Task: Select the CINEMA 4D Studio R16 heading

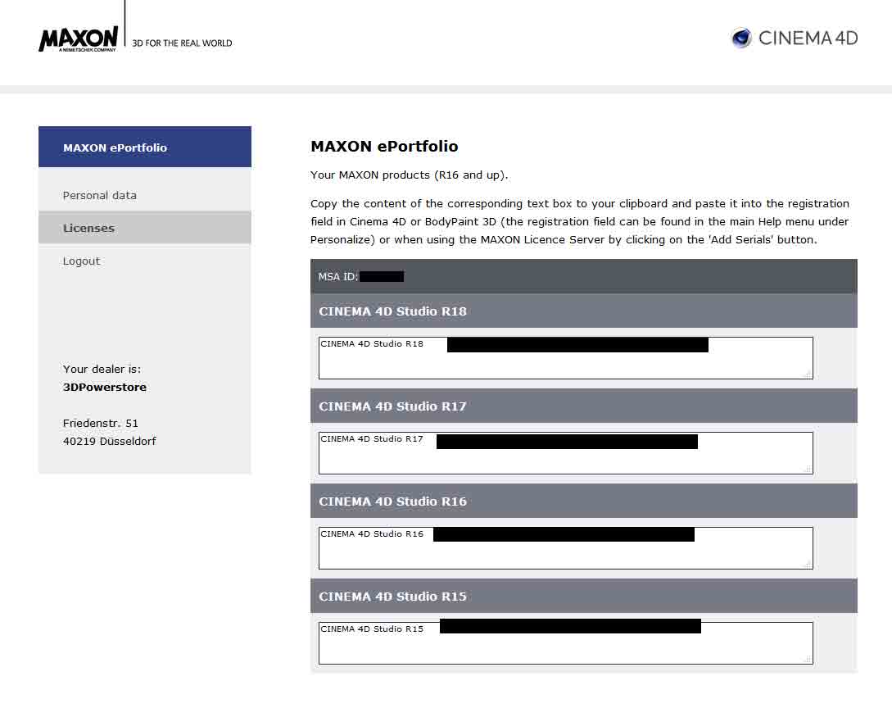Action: [392, 501]
